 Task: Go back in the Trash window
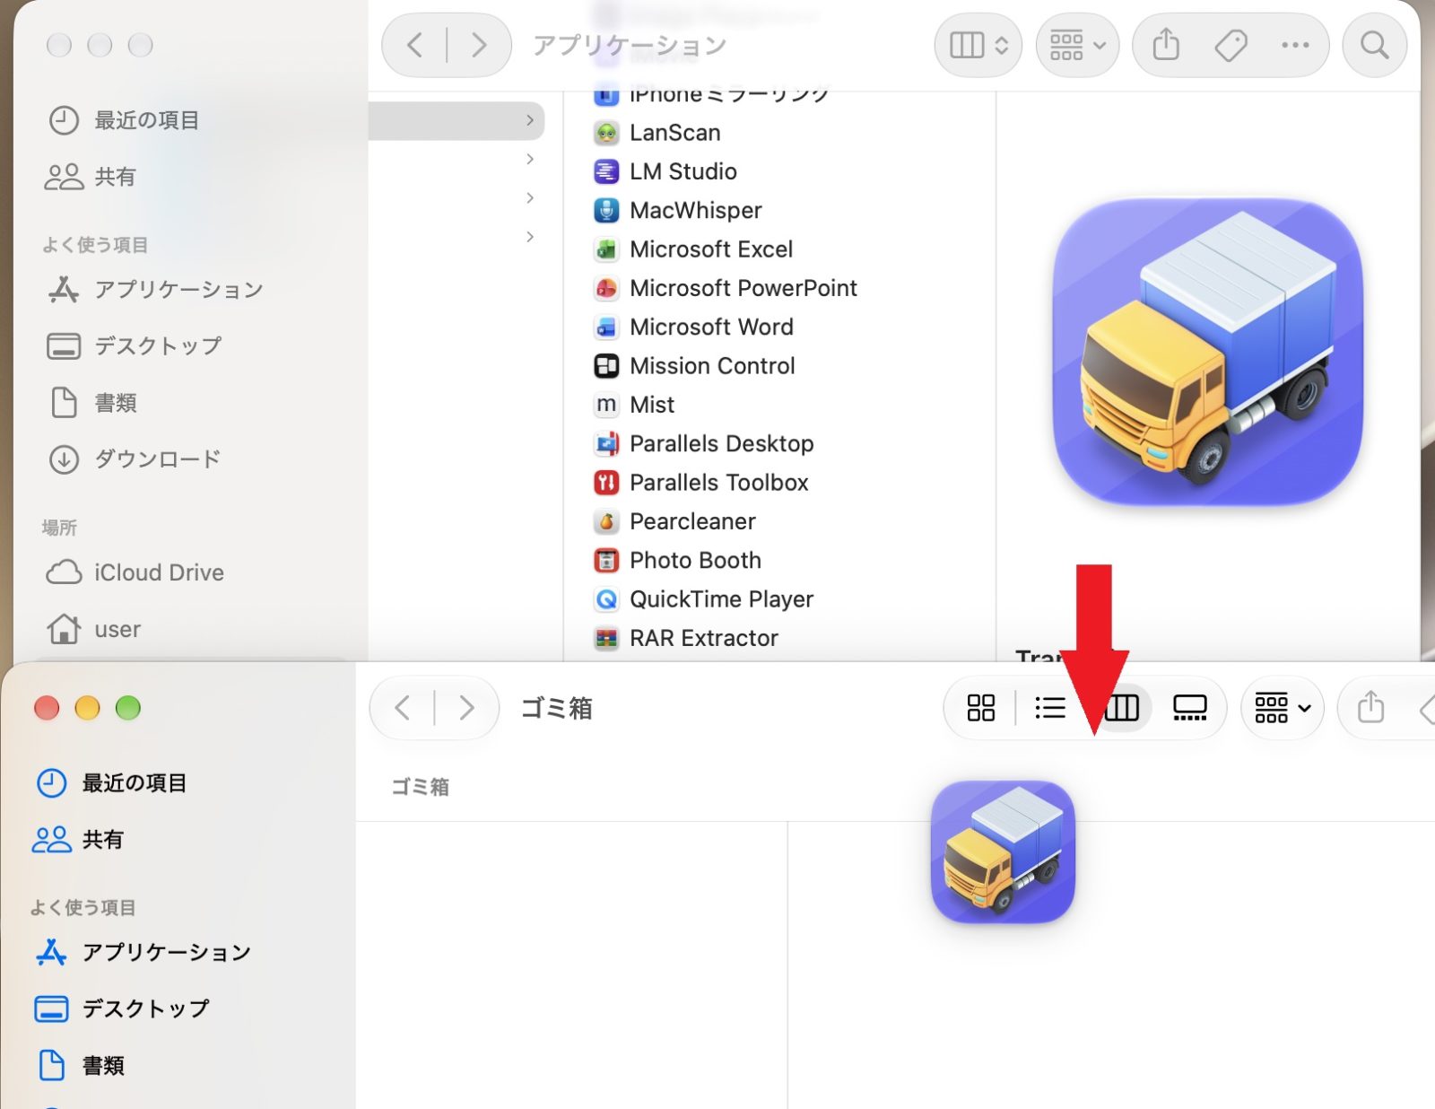[403, 708]
